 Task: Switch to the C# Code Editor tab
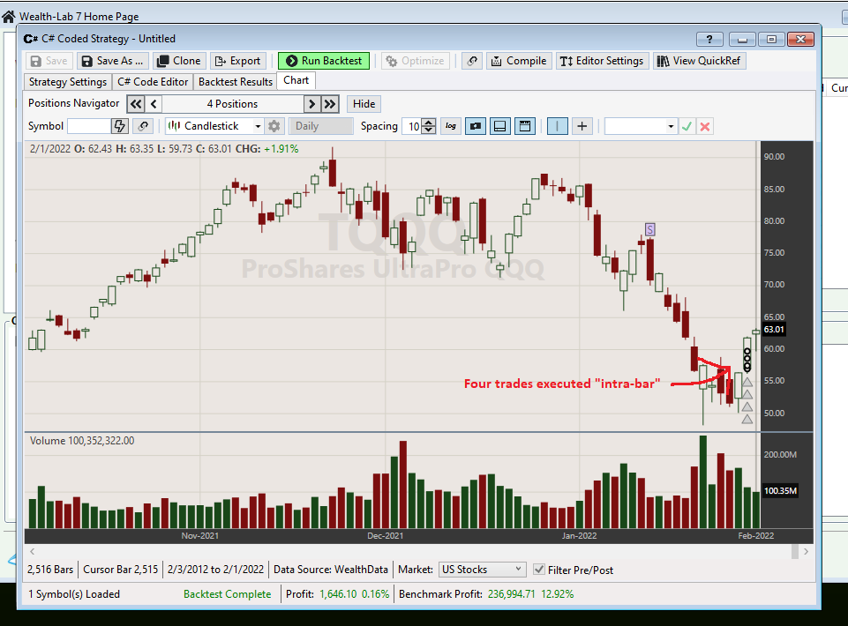pos(153,82)
